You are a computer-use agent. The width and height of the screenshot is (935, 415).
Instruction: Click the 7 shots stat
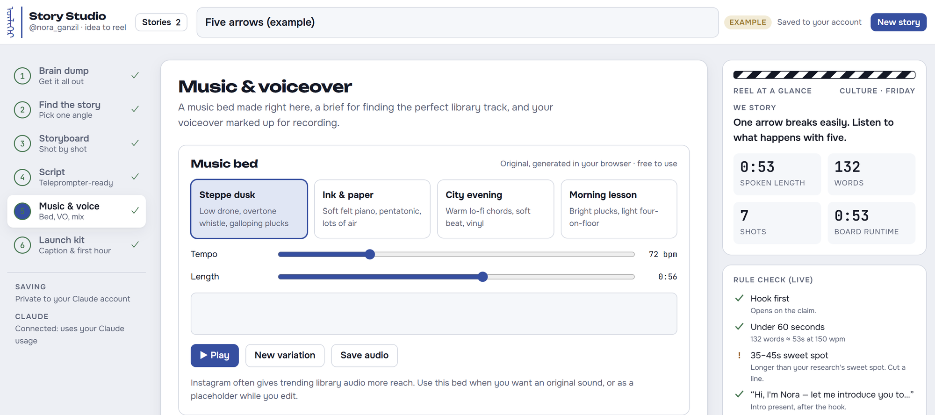pos(777,222)
